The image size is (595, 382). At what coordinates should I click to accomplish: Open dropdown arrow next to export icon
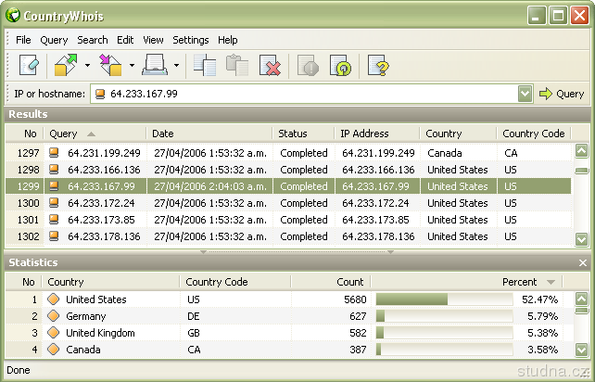[x=87, y=66]
